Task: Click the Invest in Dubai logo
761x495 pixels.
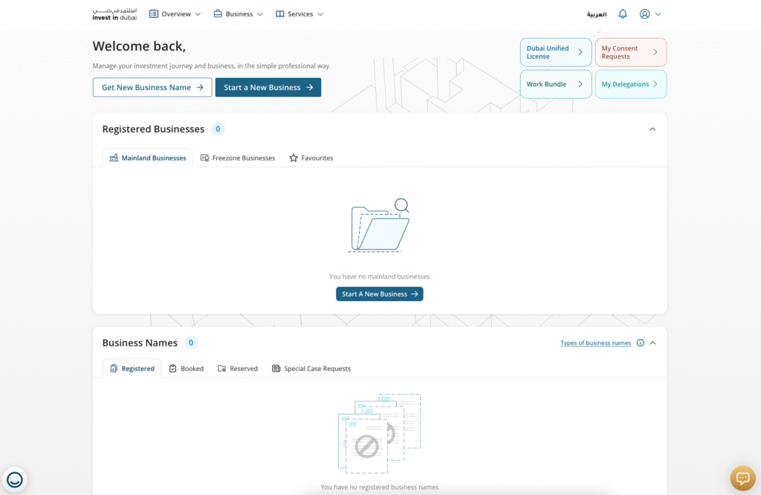Action: point(114,14)
